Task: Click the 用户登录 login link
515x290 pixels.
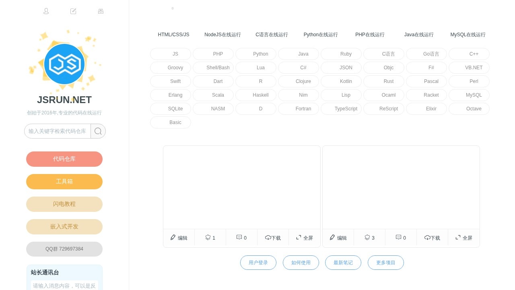Action: [x=258, y=263]
